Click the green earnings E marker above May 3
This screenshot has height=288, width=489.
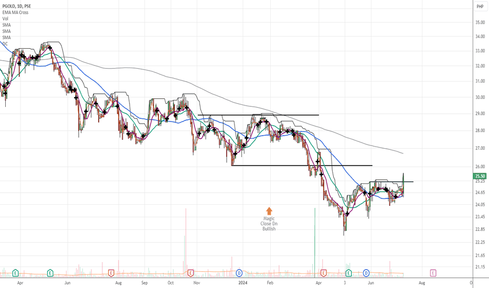tap(348, 273)
